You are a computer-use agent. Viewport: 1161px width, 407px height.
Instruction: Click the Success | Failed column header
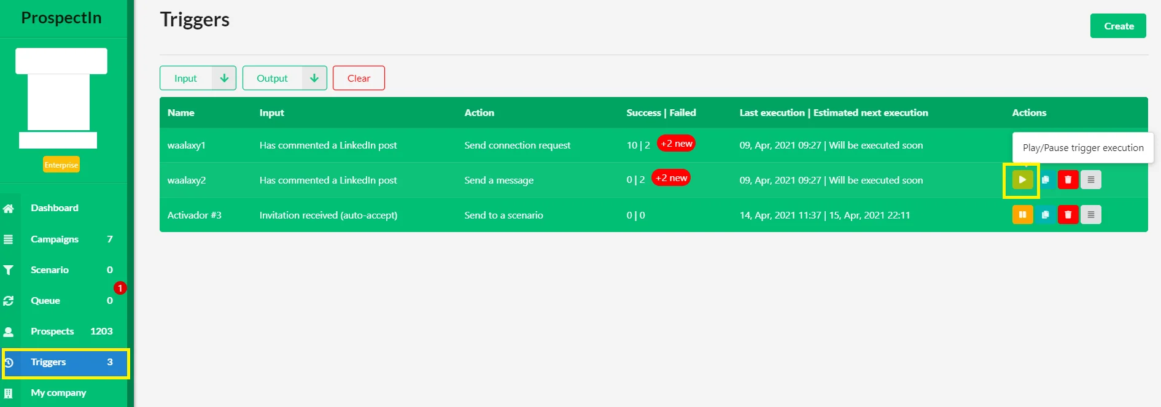point(661,113)
